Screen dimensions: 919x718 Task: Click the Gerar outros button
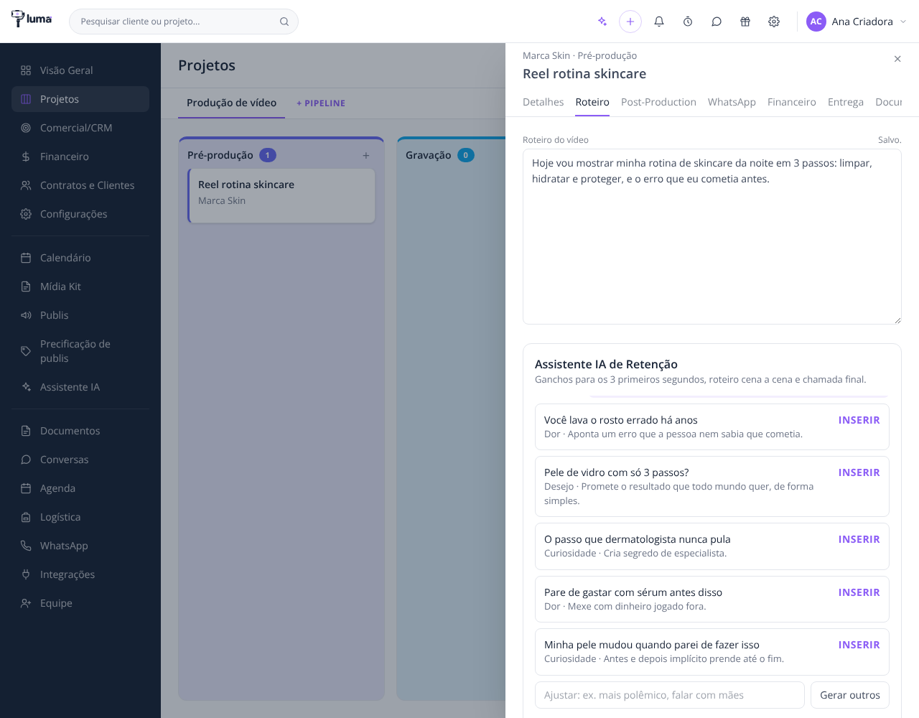[850, 695]
